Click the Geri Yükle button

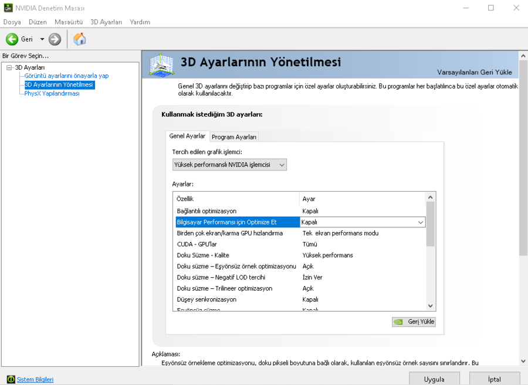414,322
